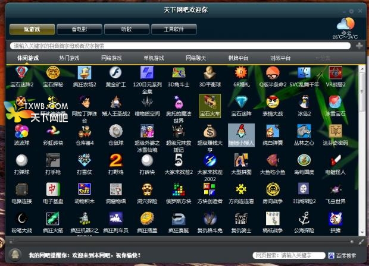The width and height of the screenshot is (369, 266).
Task: Launch the 达芬奇密码 game icon
Action: click(x=335, y=131)
